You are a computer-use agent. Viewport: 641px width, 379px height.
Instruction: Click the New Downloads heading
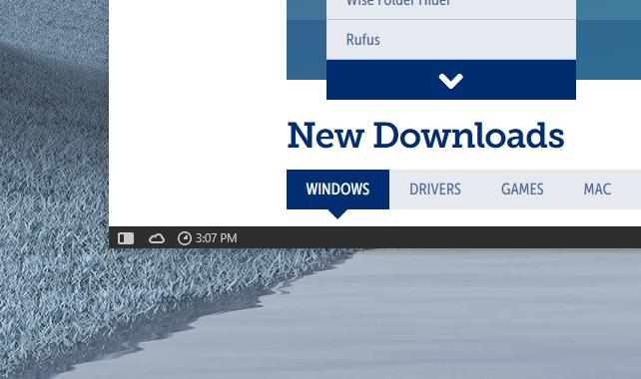coord(425,136)
